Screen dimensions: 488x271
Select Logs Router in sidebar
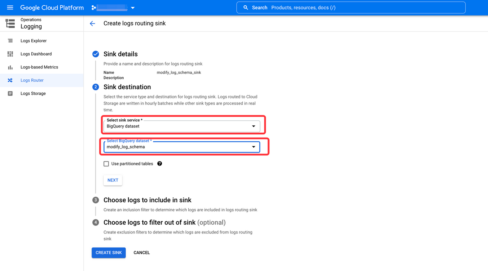coord(41,80)
